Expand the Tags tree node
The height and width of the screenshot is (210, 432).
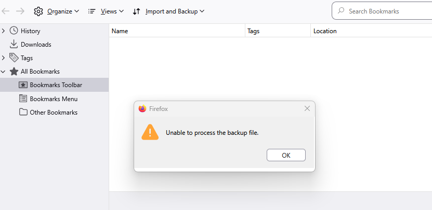4,58
